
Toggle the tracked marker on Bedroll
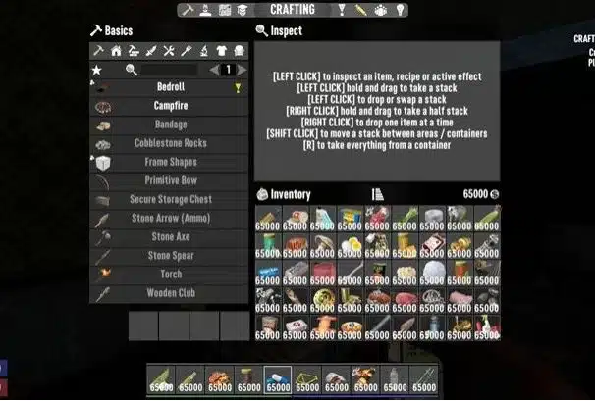click(x=238, y=88)
